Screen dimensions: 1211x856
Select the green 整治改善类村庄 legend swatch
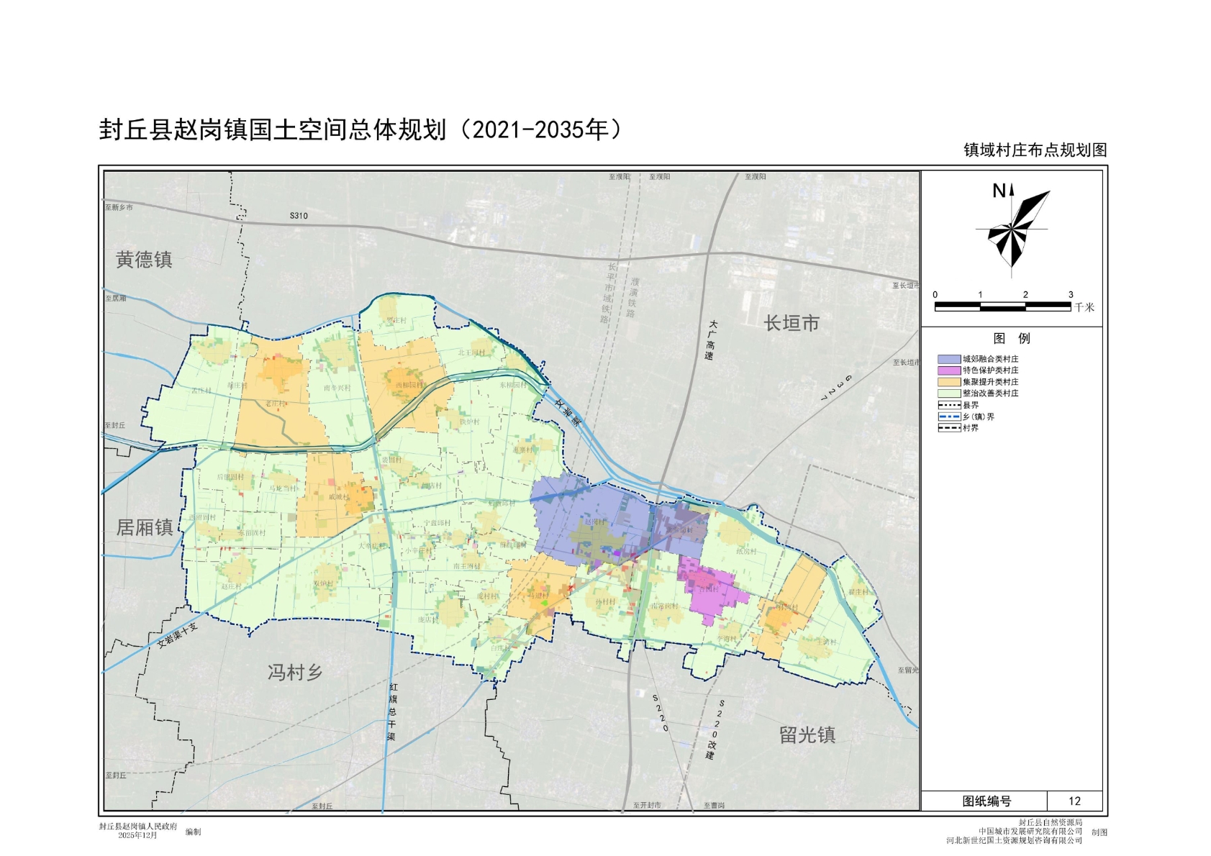tap(948, 393)
